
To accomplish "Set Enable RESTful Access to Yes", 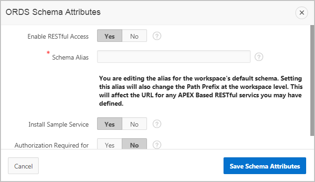I will click(x=110, y=36).
